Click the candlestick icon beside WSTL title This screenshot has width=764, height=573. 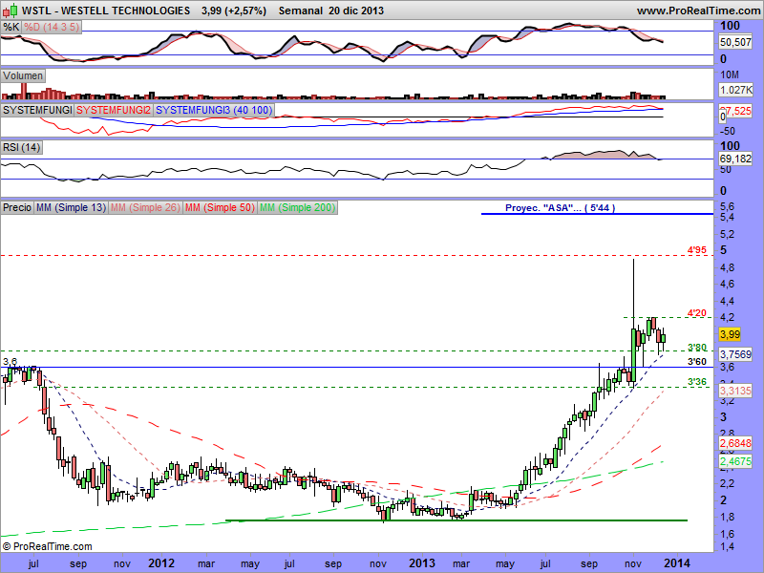click(x=10, y=11)
